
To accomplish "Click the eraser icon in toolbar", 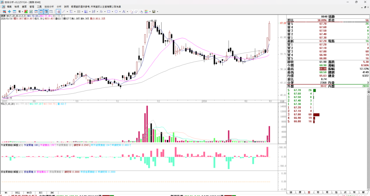I will point(136,12).
